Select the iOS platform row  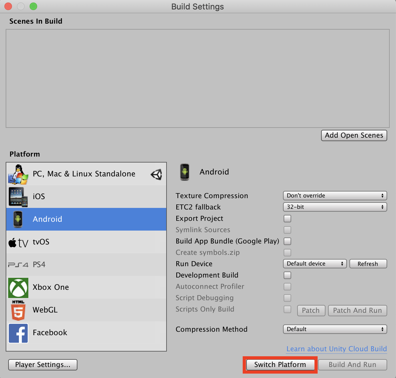(86, 197)
